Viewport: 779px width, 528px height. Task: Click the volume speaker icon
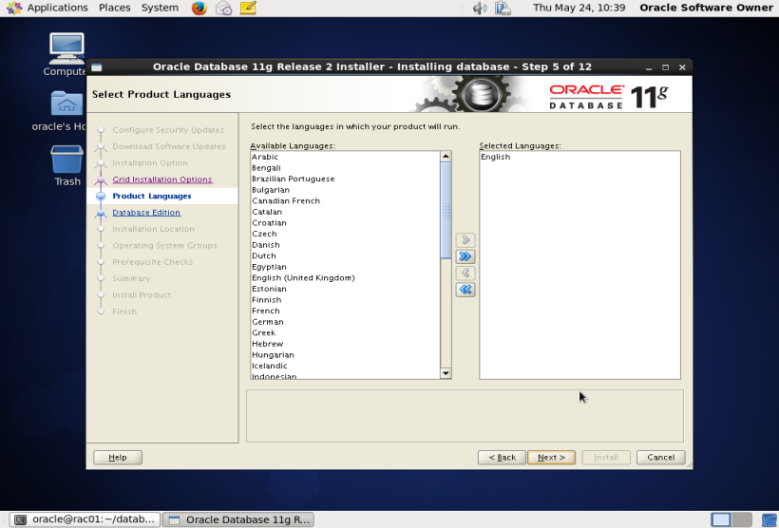[480, 8]
